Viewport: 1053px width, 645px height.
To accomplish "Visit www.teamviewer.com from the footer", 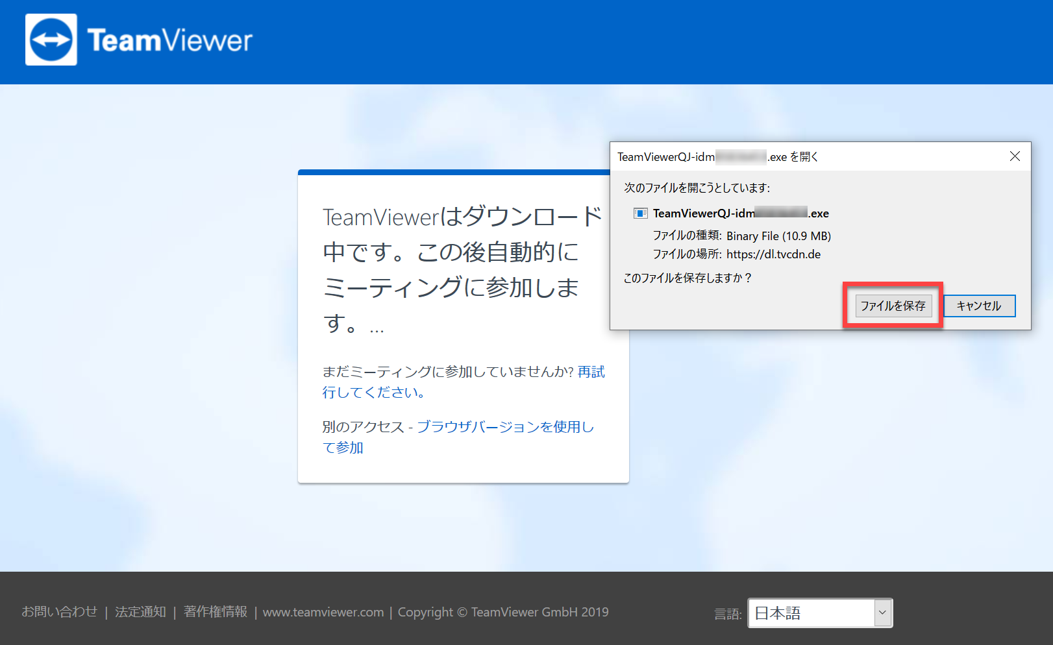I will point(323,612).
